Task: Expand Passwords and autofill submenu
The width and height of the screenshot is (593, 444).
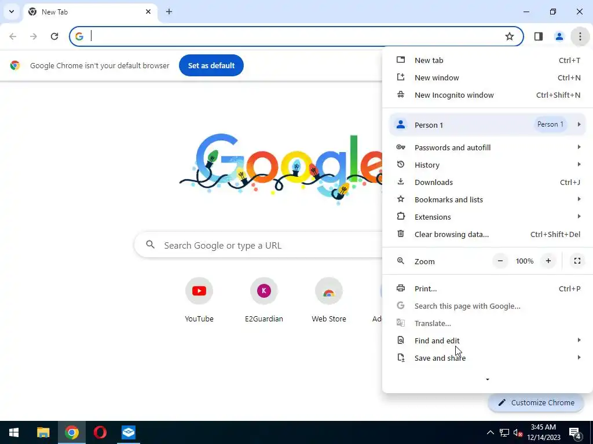Action: [x=488, y=147]
